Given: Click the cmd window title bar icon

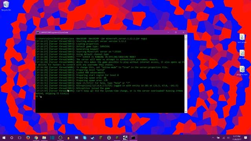Looking at the screenshot, I should pos(38,33).
